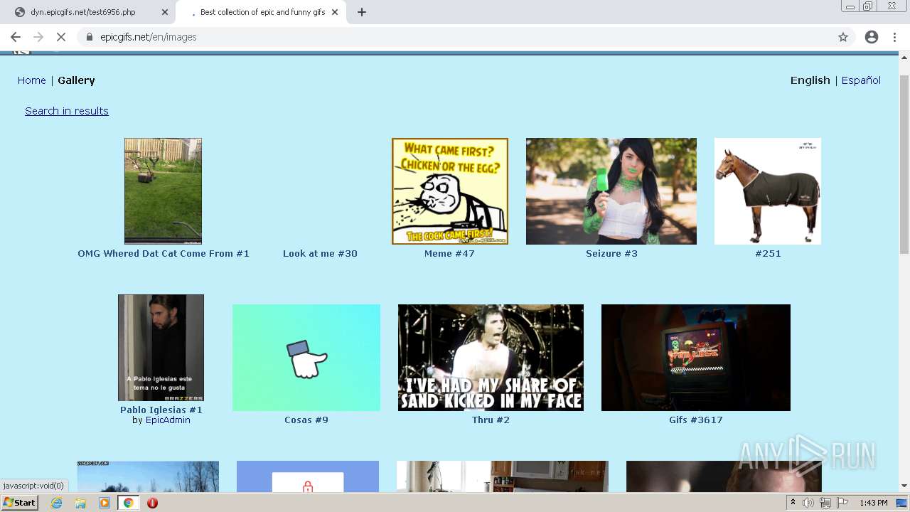
Task: Open the media player taskbar icon
Action: pos(105,503)
